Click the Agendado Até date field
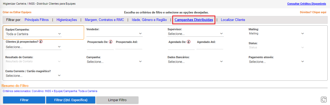This screenshot has width=330, height=105. point(210,47)
